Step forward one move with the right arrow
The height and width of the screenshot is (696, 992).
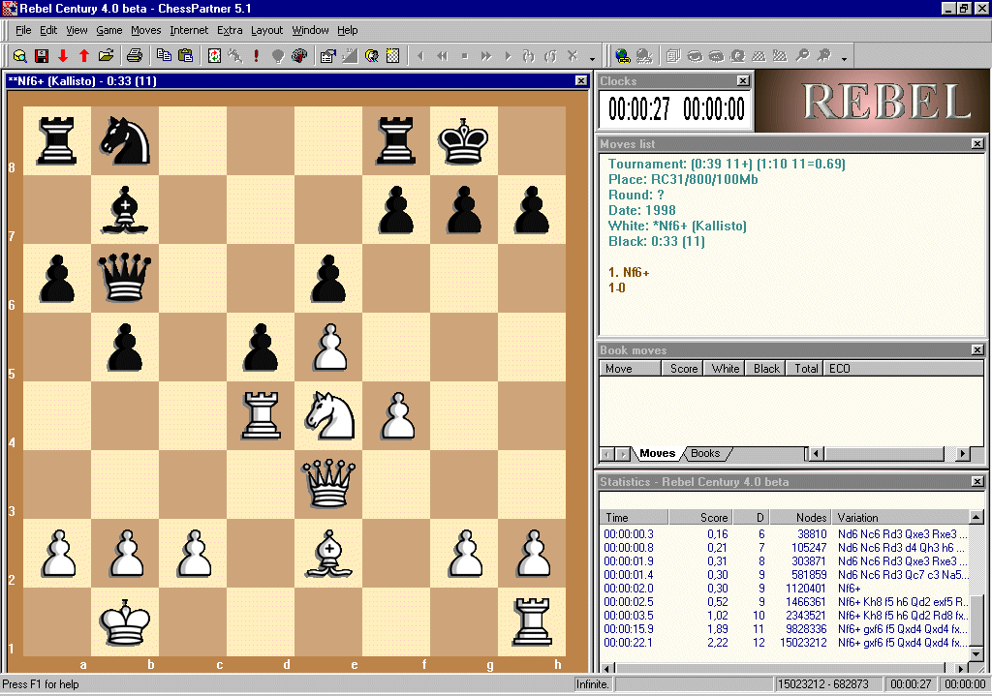coord(508,56)
